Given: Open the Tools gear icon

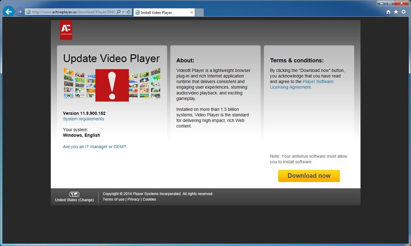Looking at the screenshot, I should 404,12.
